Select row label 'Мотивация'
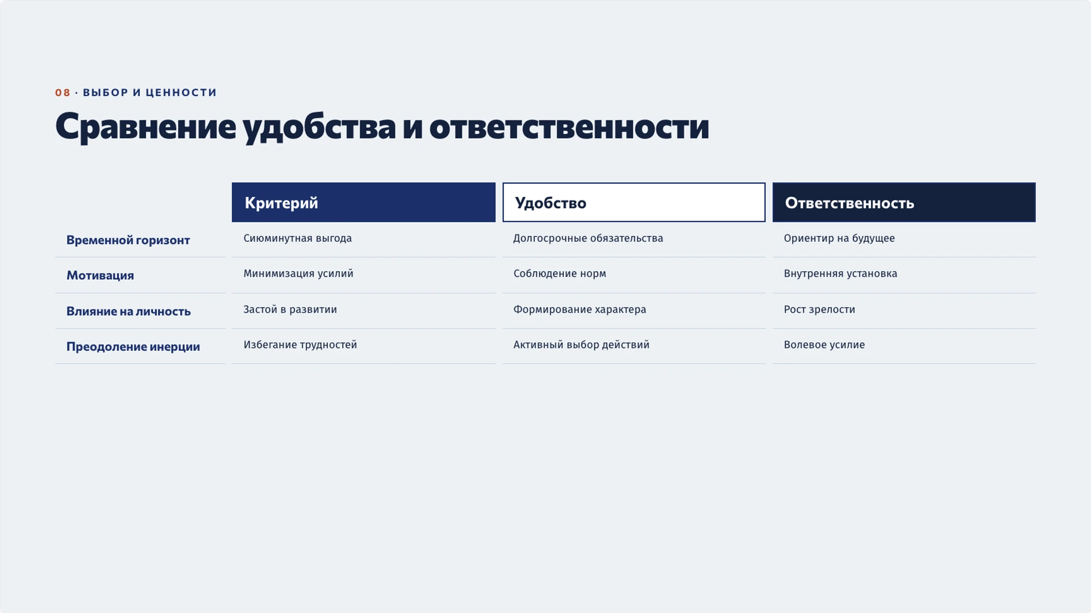 (100, 275)
